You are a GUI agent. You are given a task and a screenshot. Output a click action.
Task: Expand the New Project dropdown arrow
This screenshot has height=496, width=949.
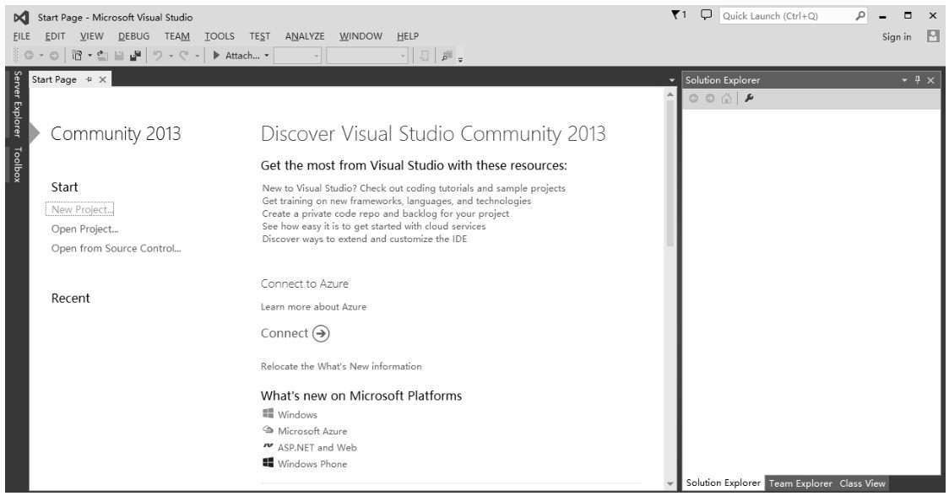tap(89, 56)
